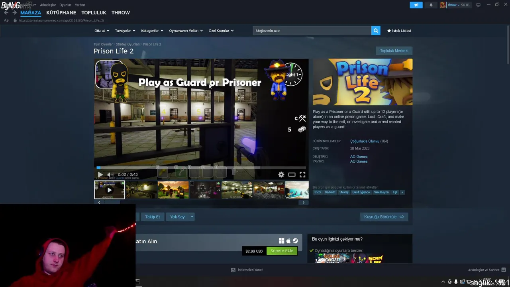Enter fullscreen on the trailer
The image size is (510, 287).
click(x=302, y=175)
